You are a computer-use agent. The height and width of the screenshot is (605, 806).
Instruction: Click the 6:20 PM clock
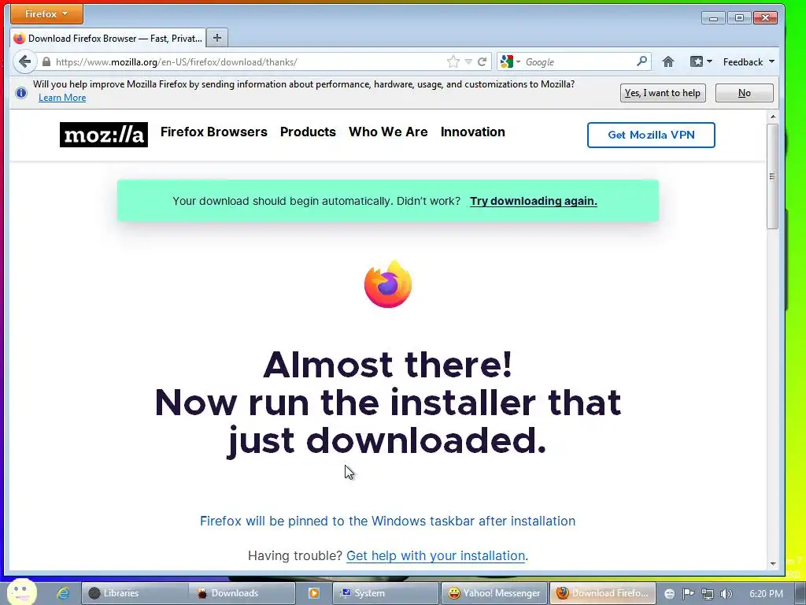pos(766,594)
